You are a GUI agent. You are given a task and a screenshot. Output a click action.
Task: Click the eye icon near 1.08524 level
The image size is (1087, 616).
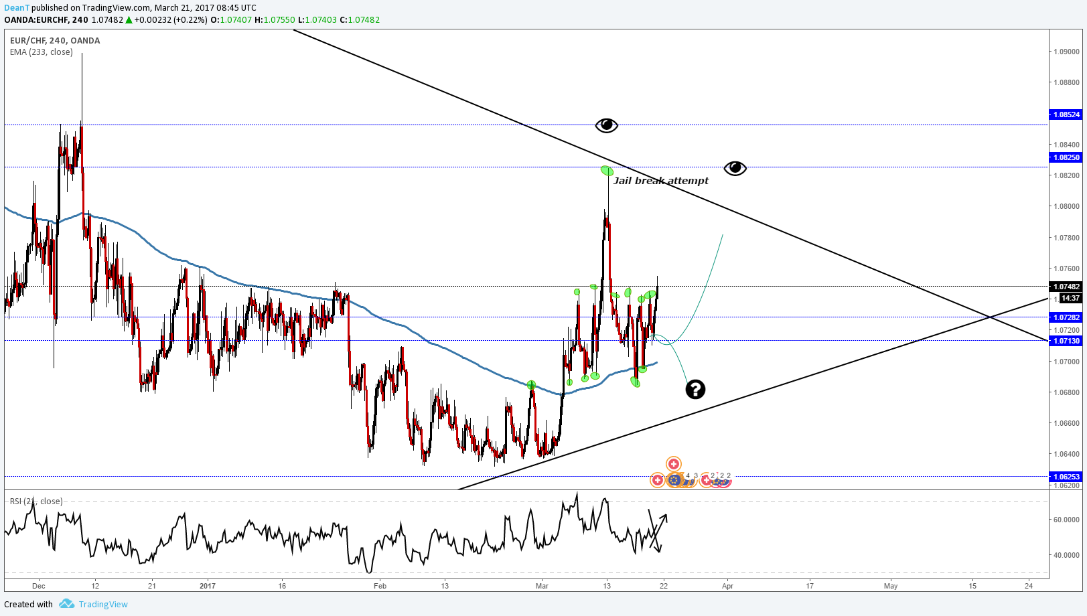pos(607,125)
